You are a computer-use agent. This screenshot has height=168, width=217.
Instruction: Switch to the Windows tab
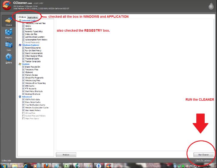22,17
